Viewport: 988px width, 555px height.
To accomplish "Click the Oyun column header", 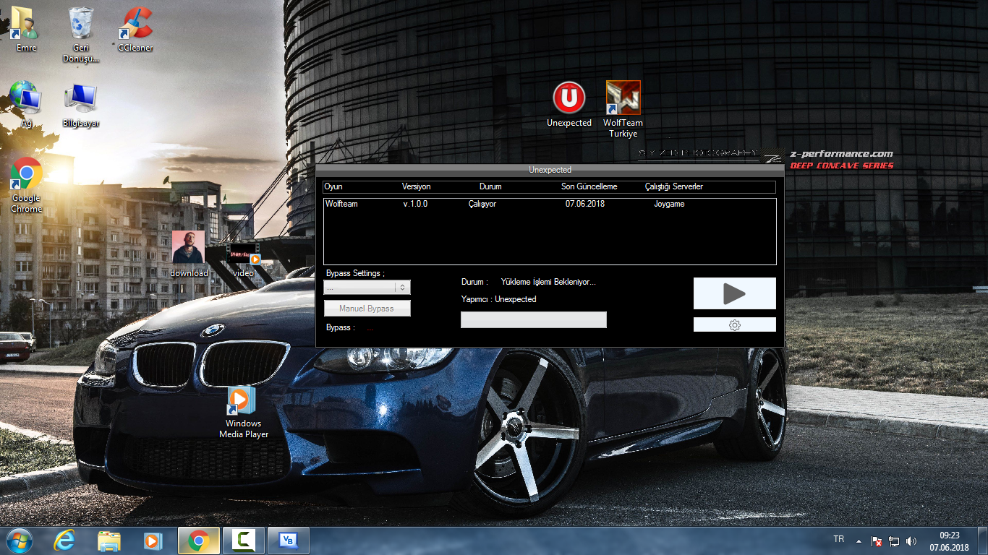I will pyautogui.click(x=333, y=186).
